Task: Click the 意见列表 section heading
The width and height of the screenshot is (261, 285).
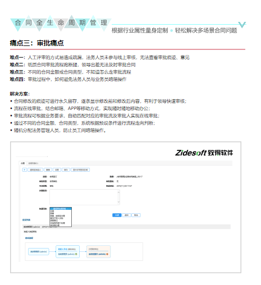Action: click(x=26, y=220)
